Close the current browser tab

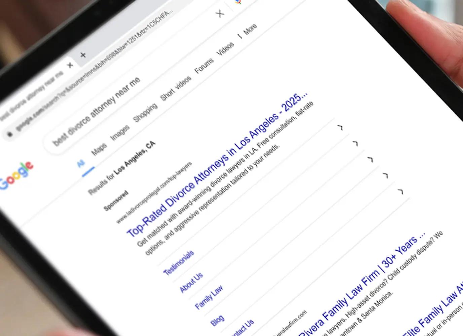(x=70, y=65)
